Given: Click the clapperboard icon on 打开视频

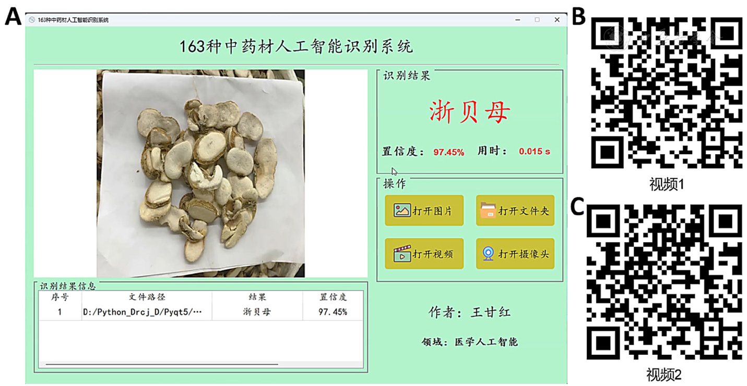Looking at the screenshot, I should [x=402, y=254].
